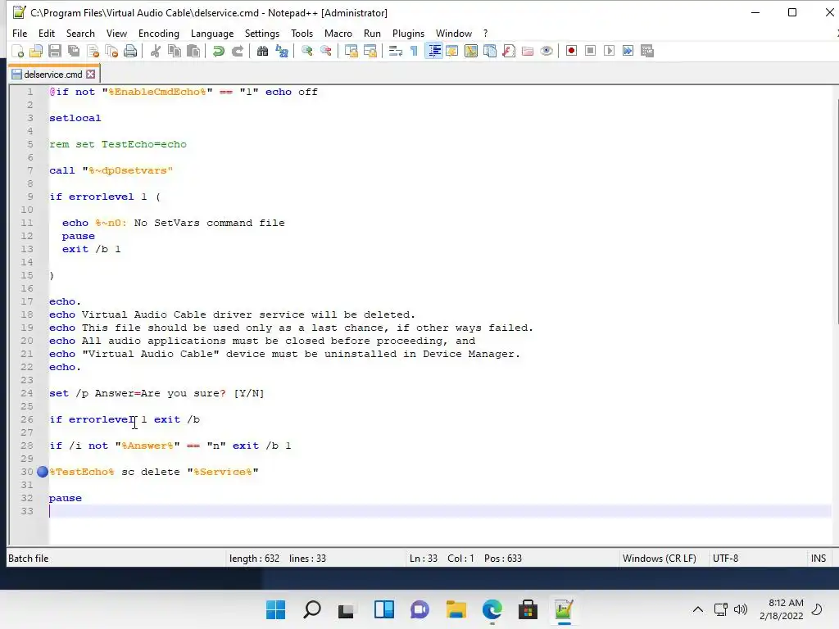Screen dimensions: 839x629
Task: Open the ? help menu
Action: 485,33
